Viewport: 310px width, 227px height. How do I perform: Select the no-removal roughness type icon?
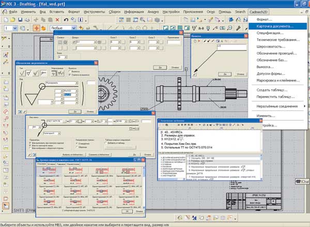[x=36, y=73]
